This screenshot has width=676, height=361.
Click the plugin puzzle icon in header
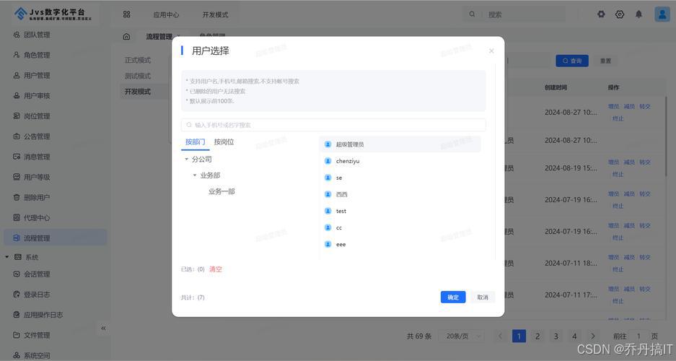coord(601,14)
